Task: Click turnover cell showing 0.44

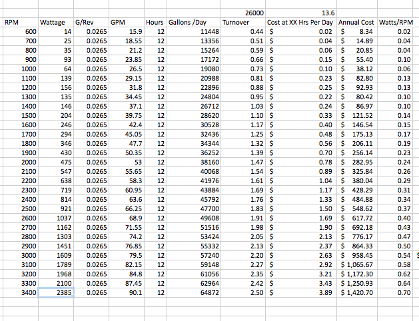Action: (x=243, y=32)
